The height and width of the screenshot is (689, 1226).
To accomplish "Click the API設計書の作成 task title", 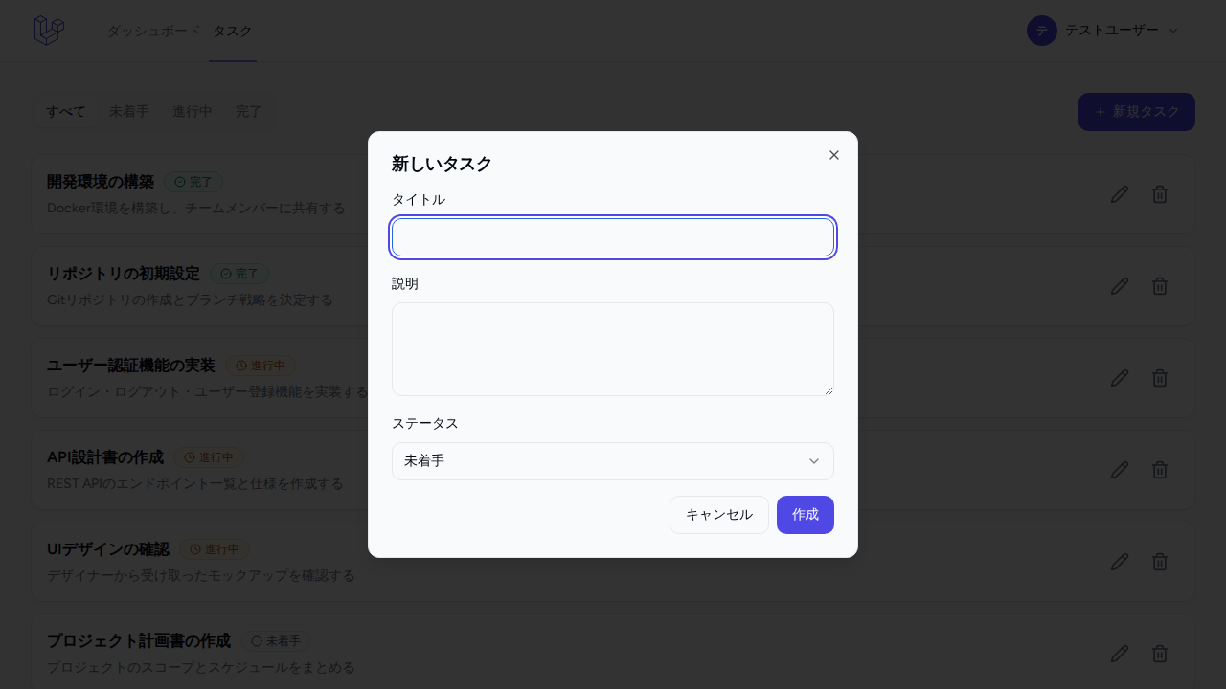I will (105, 457).
